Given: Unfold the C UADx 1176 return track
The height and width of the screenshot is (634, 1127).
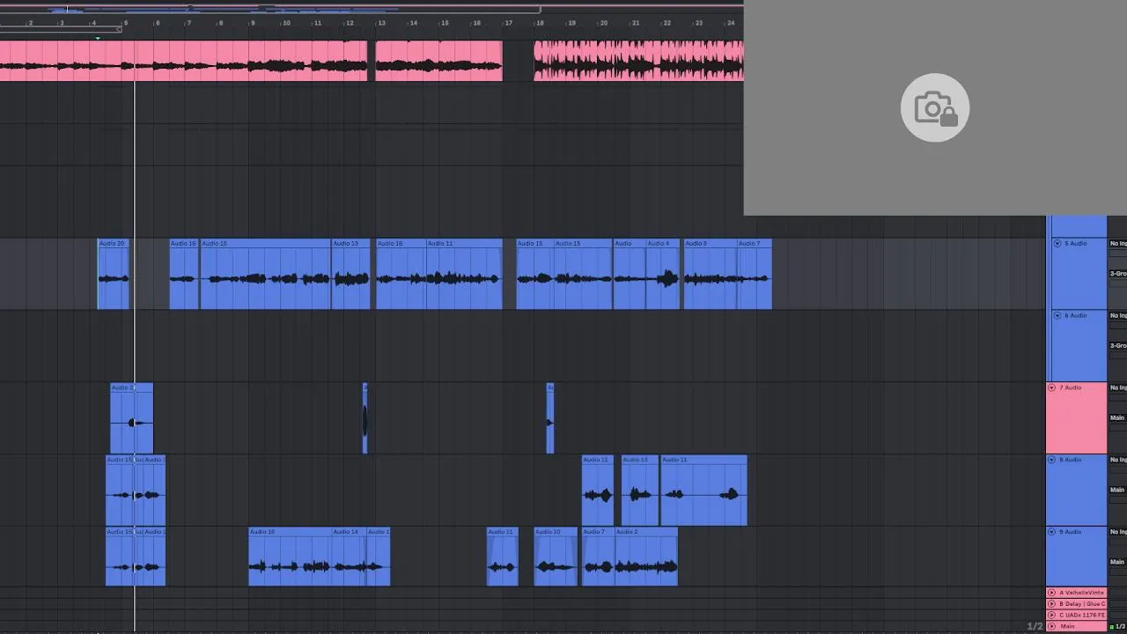Looking at the screenshot, I should point(1051,615).
